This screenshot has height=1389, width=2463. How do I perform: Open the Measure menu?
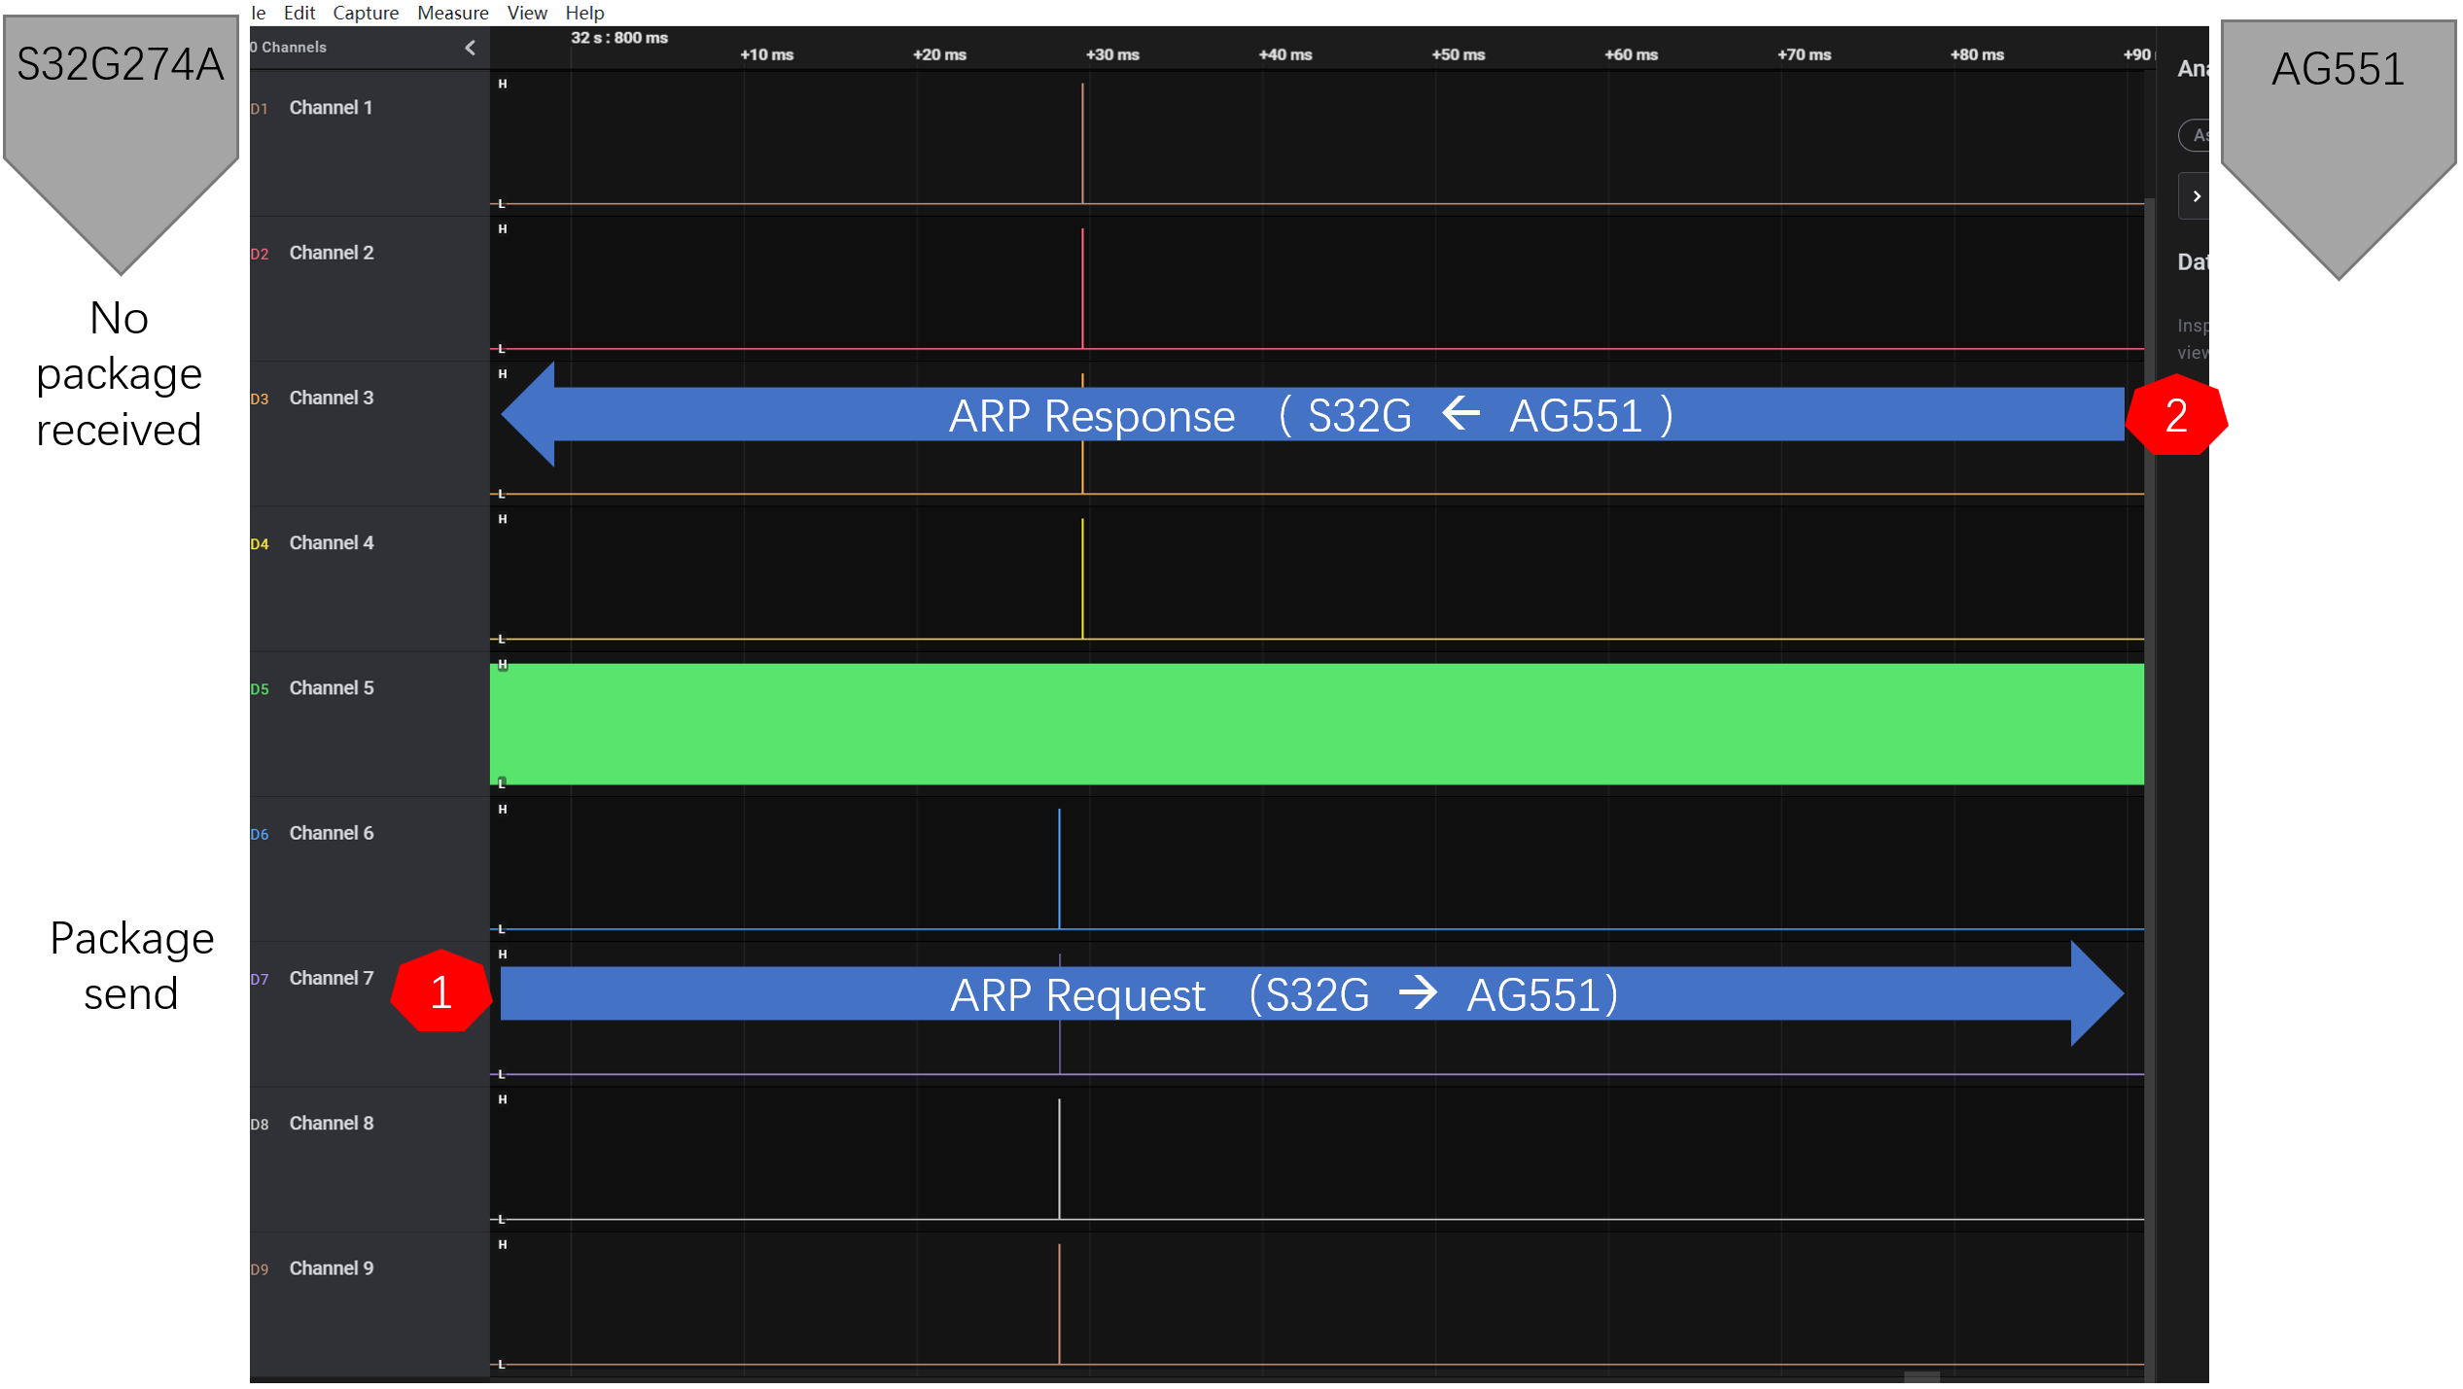coord(452,13)
